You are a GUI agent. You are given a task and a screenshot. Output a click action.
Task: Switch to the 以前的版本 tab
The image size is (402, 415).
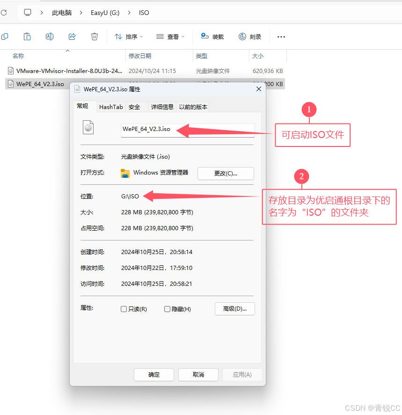coord(193,107)
